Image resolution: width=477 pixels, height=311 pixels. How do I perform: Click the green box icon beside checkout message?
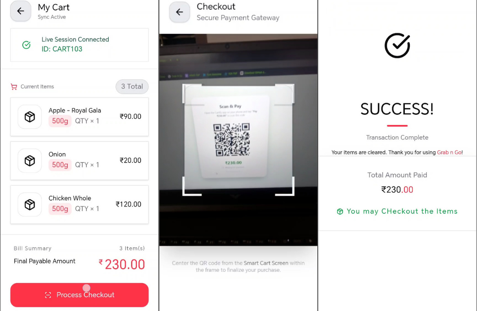tap(340, 211)
